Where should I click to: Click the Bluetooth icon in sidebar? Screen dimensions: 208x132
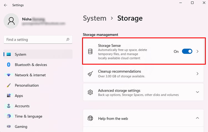[9, 65]
